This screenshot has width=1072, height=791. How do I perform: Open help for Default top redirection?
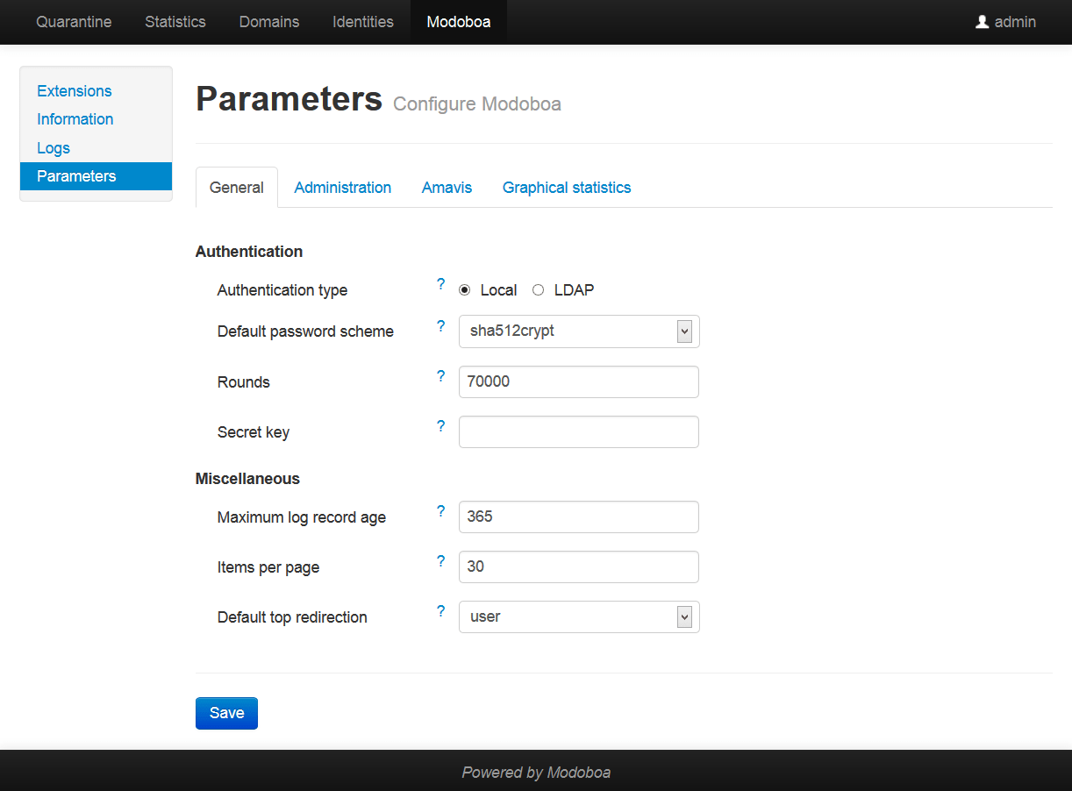pyautogui.click(x=440, y=611)
